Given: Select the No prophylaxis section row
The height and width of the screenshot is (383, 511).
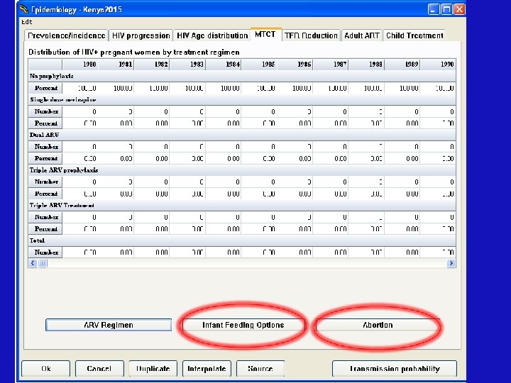Looking at the screenshot, I should pyautogui.click(x=242, y=76).
